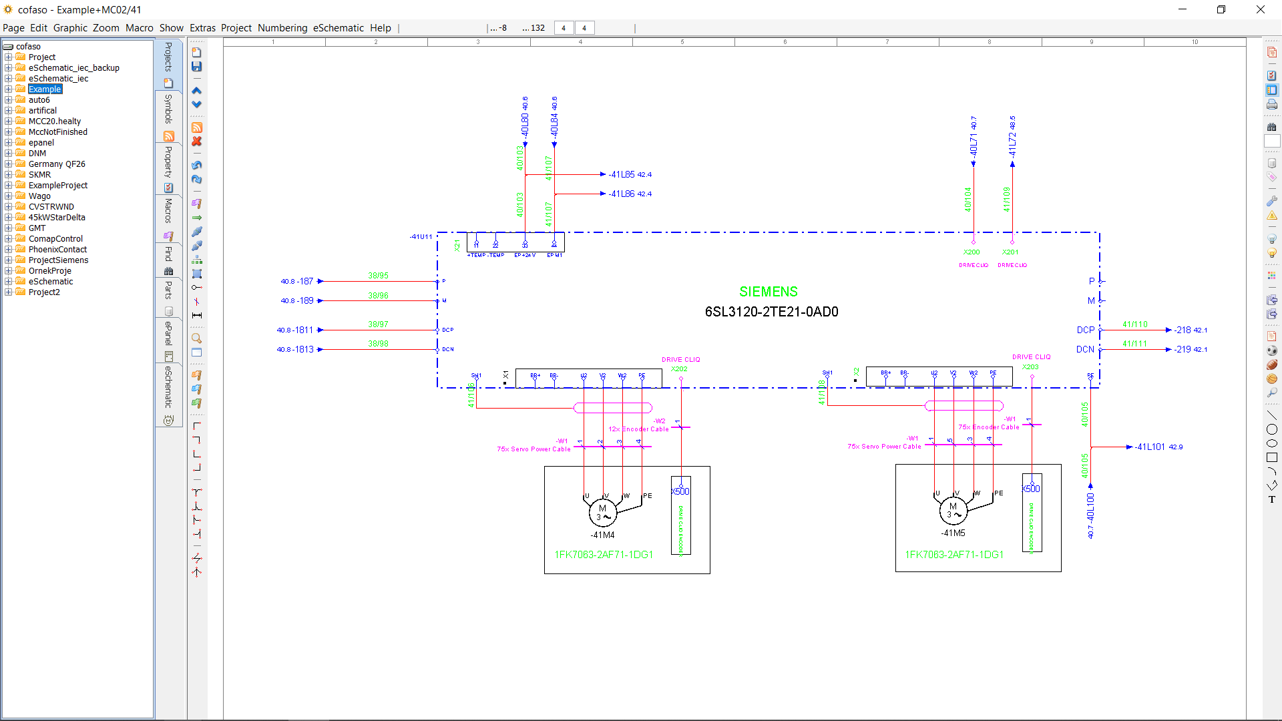The height and width of the screenshot is (721, 1282).
Task: Open the color grid swatch on right toolbar
Action: 1272,275
